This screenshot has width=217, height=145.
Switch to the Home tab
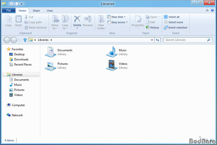point(22,11)
